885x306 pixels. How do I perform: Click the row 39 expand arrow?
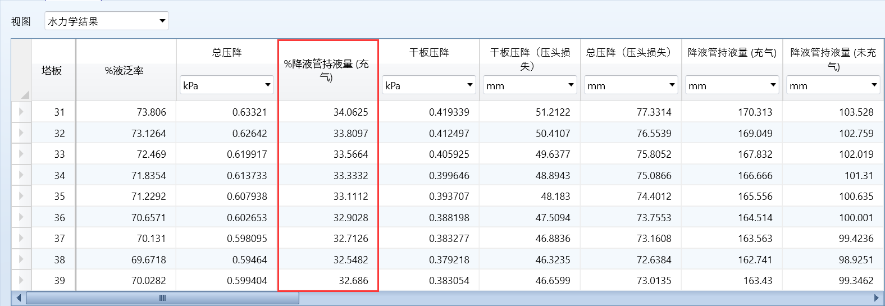[x=21, y=280]
